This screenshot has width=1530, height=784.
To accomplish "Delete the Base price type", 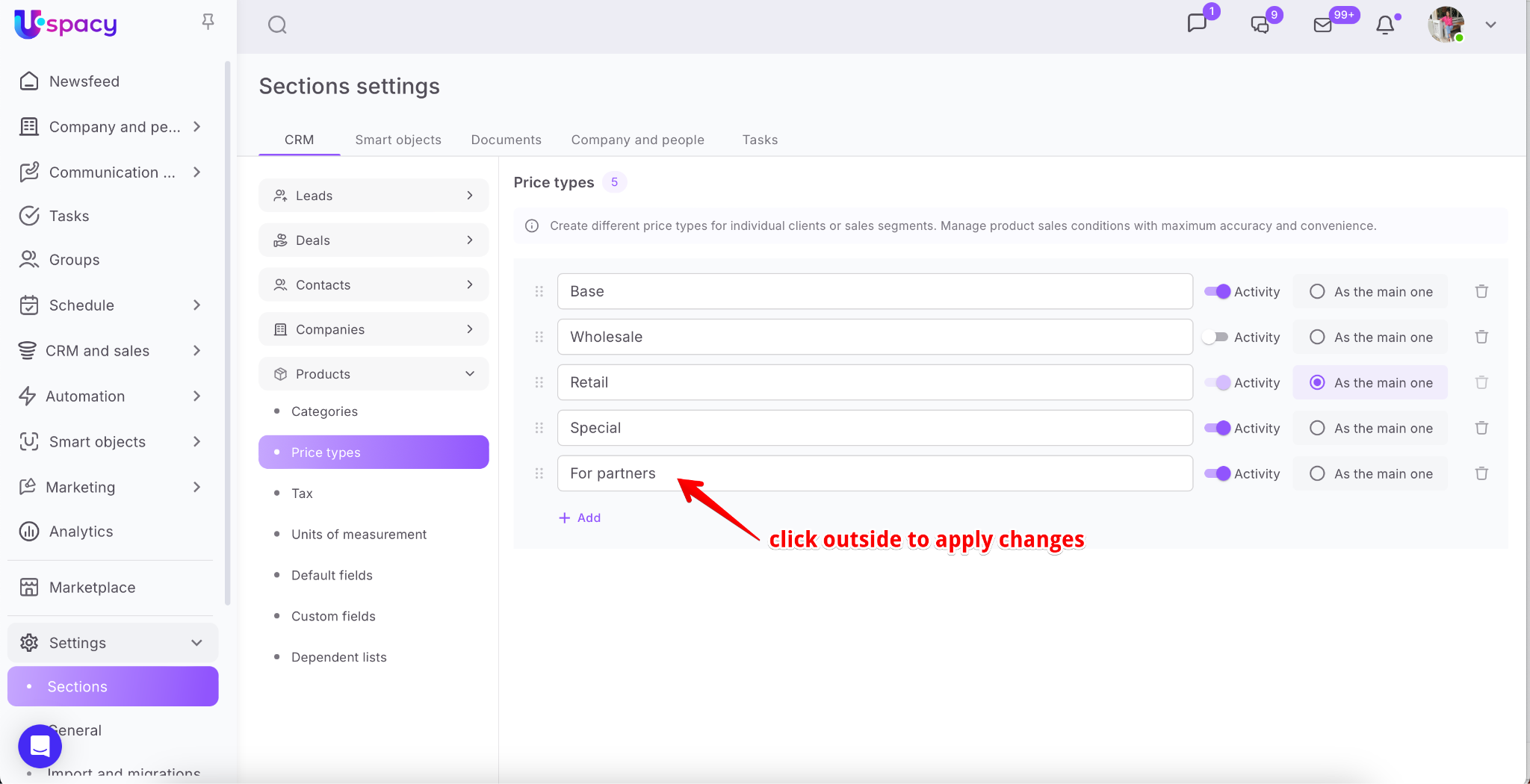I will point(1481,291).
